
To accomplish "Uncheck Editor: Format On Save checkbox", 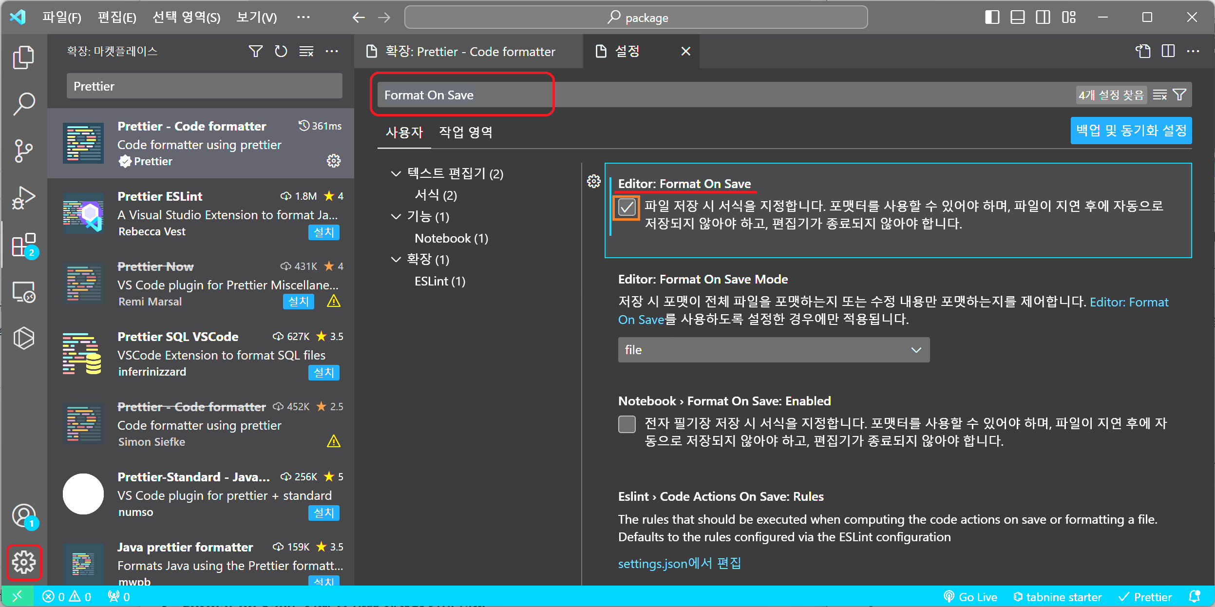I will (626, 207).
